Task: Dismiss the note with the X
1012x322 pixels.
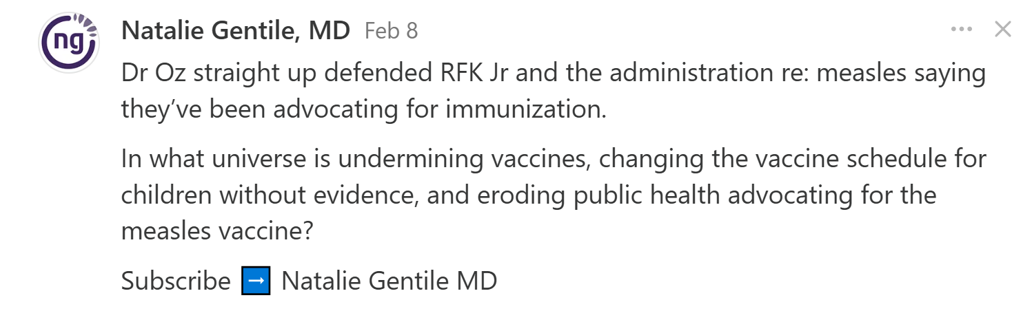Action: click(1002, 30)
